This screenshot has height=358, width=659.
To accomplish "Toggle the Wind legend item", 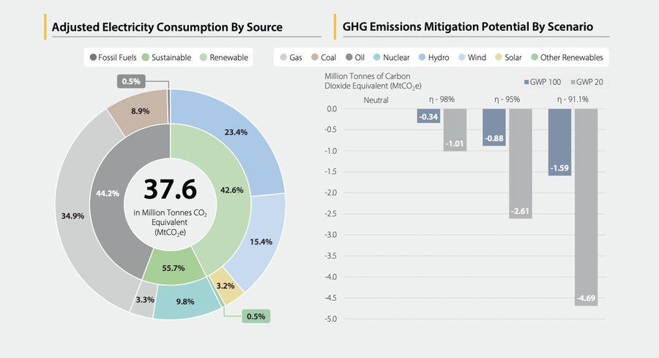I will click(472, 57).
